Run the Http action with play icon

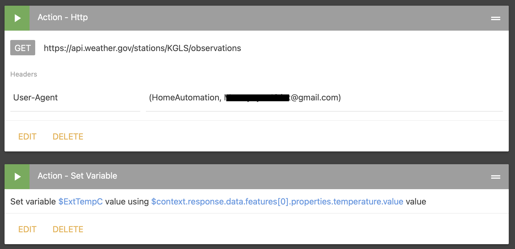(17, 18)
